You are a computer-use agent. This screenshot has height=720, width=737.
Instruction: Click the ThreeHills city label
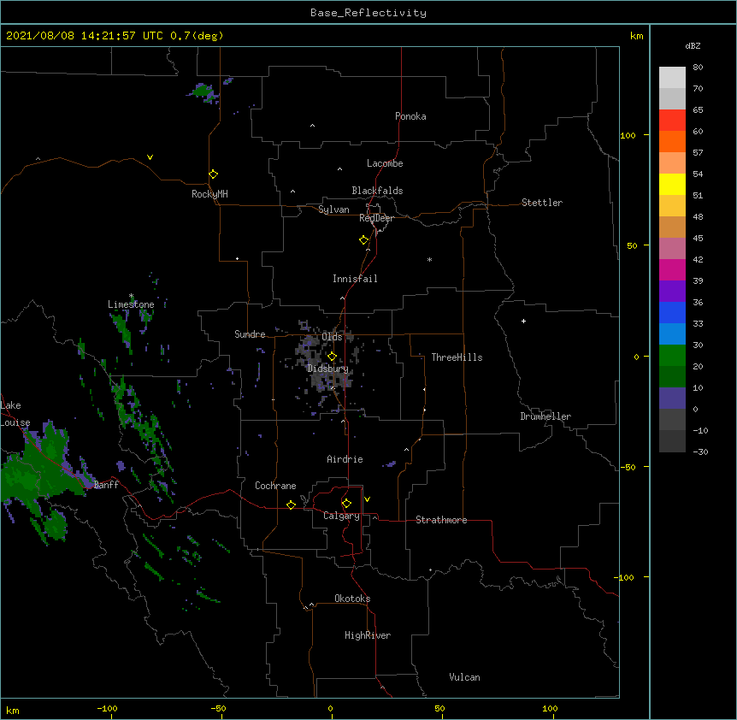pyautogui.click(x=457, y=357)
